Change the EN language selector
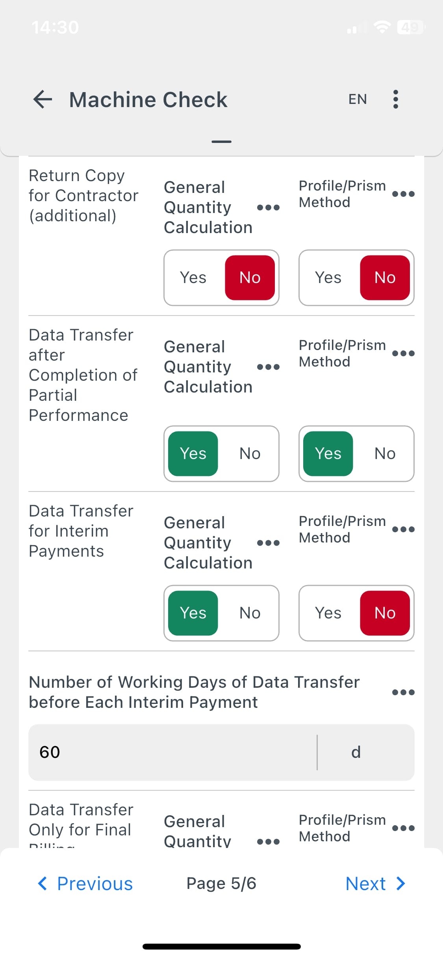443x959 pixels. pyautogui.click(x=358, y=99)
